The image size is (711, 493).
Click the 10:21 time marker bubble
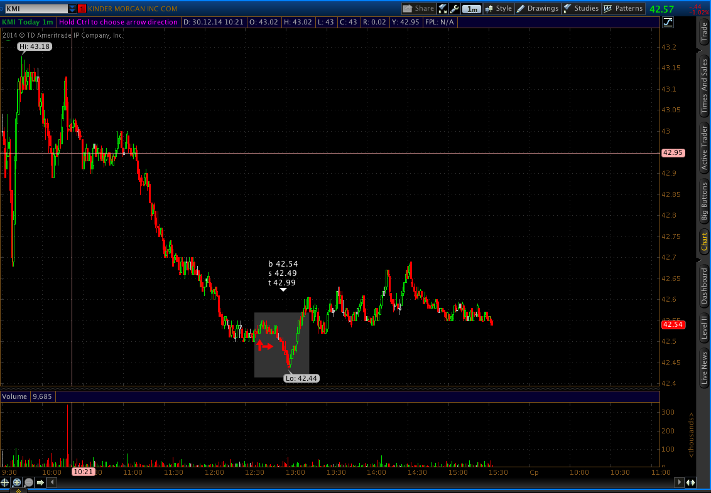(83, 472)
